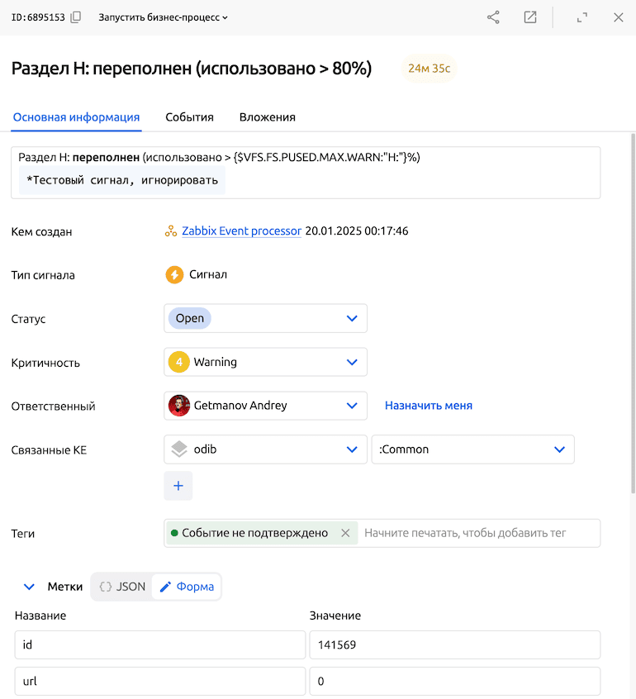Switch labels view to JSON
The image size is (636, 699).
[x=122, y=587]
